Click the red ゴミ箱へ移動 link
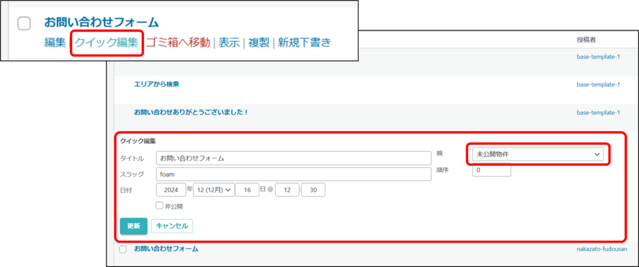Viewport: 639px width, 267px height. tap(178, 43)
